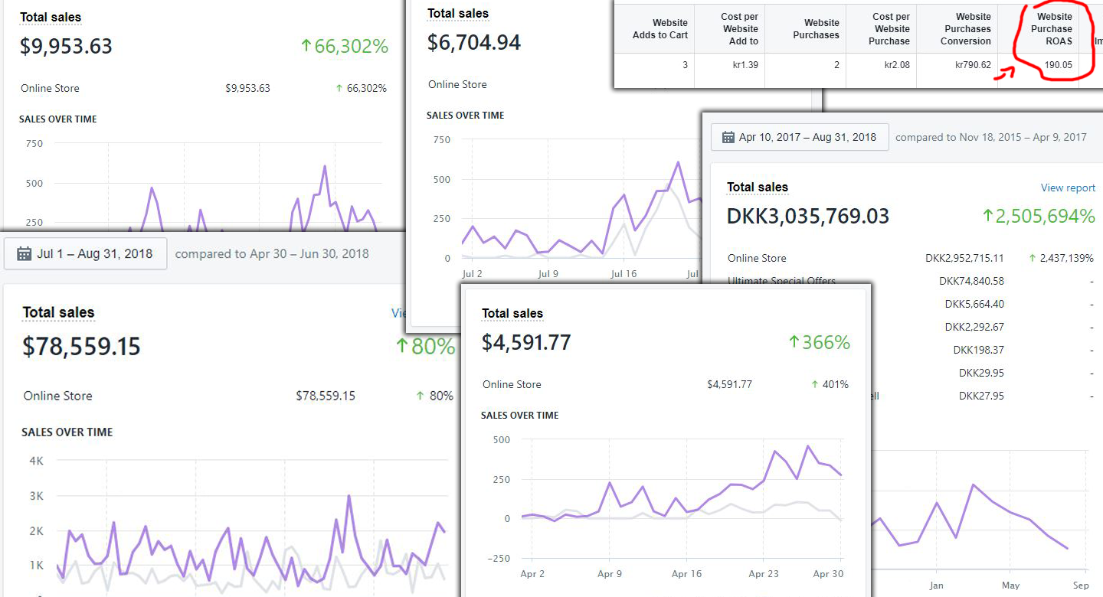Select the Website Purchases column header

[x=816, y=29]
